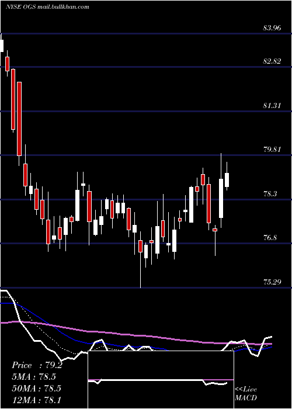Click the last white candlestick on the right
This screenshot has height=409, width=292.
pyautogui.click(x=227, y=176)
